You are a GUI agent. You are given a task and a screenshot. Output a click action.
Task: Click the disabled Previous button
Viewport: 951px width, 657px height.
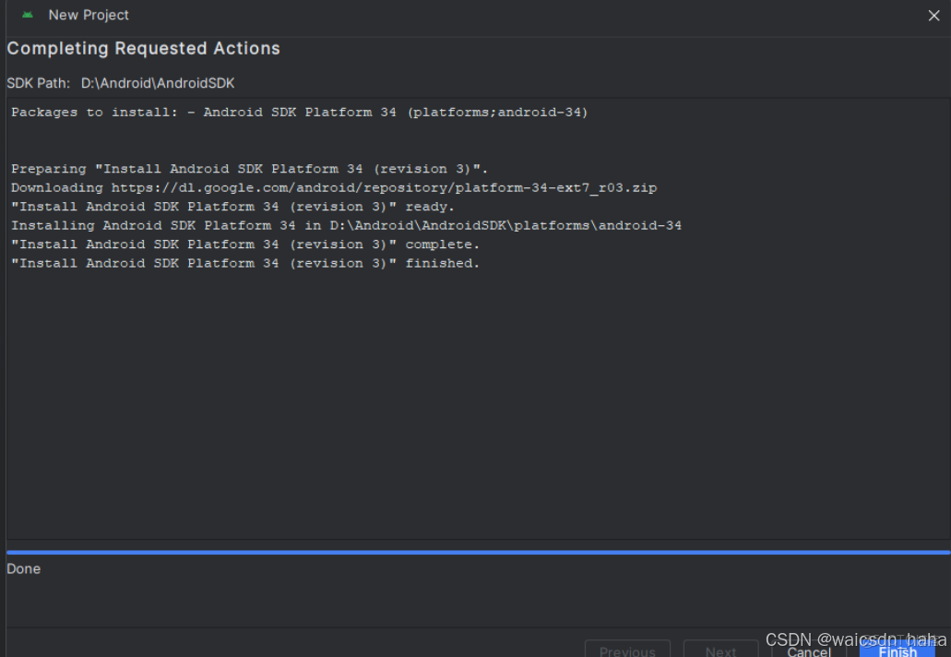pos(627,650)
